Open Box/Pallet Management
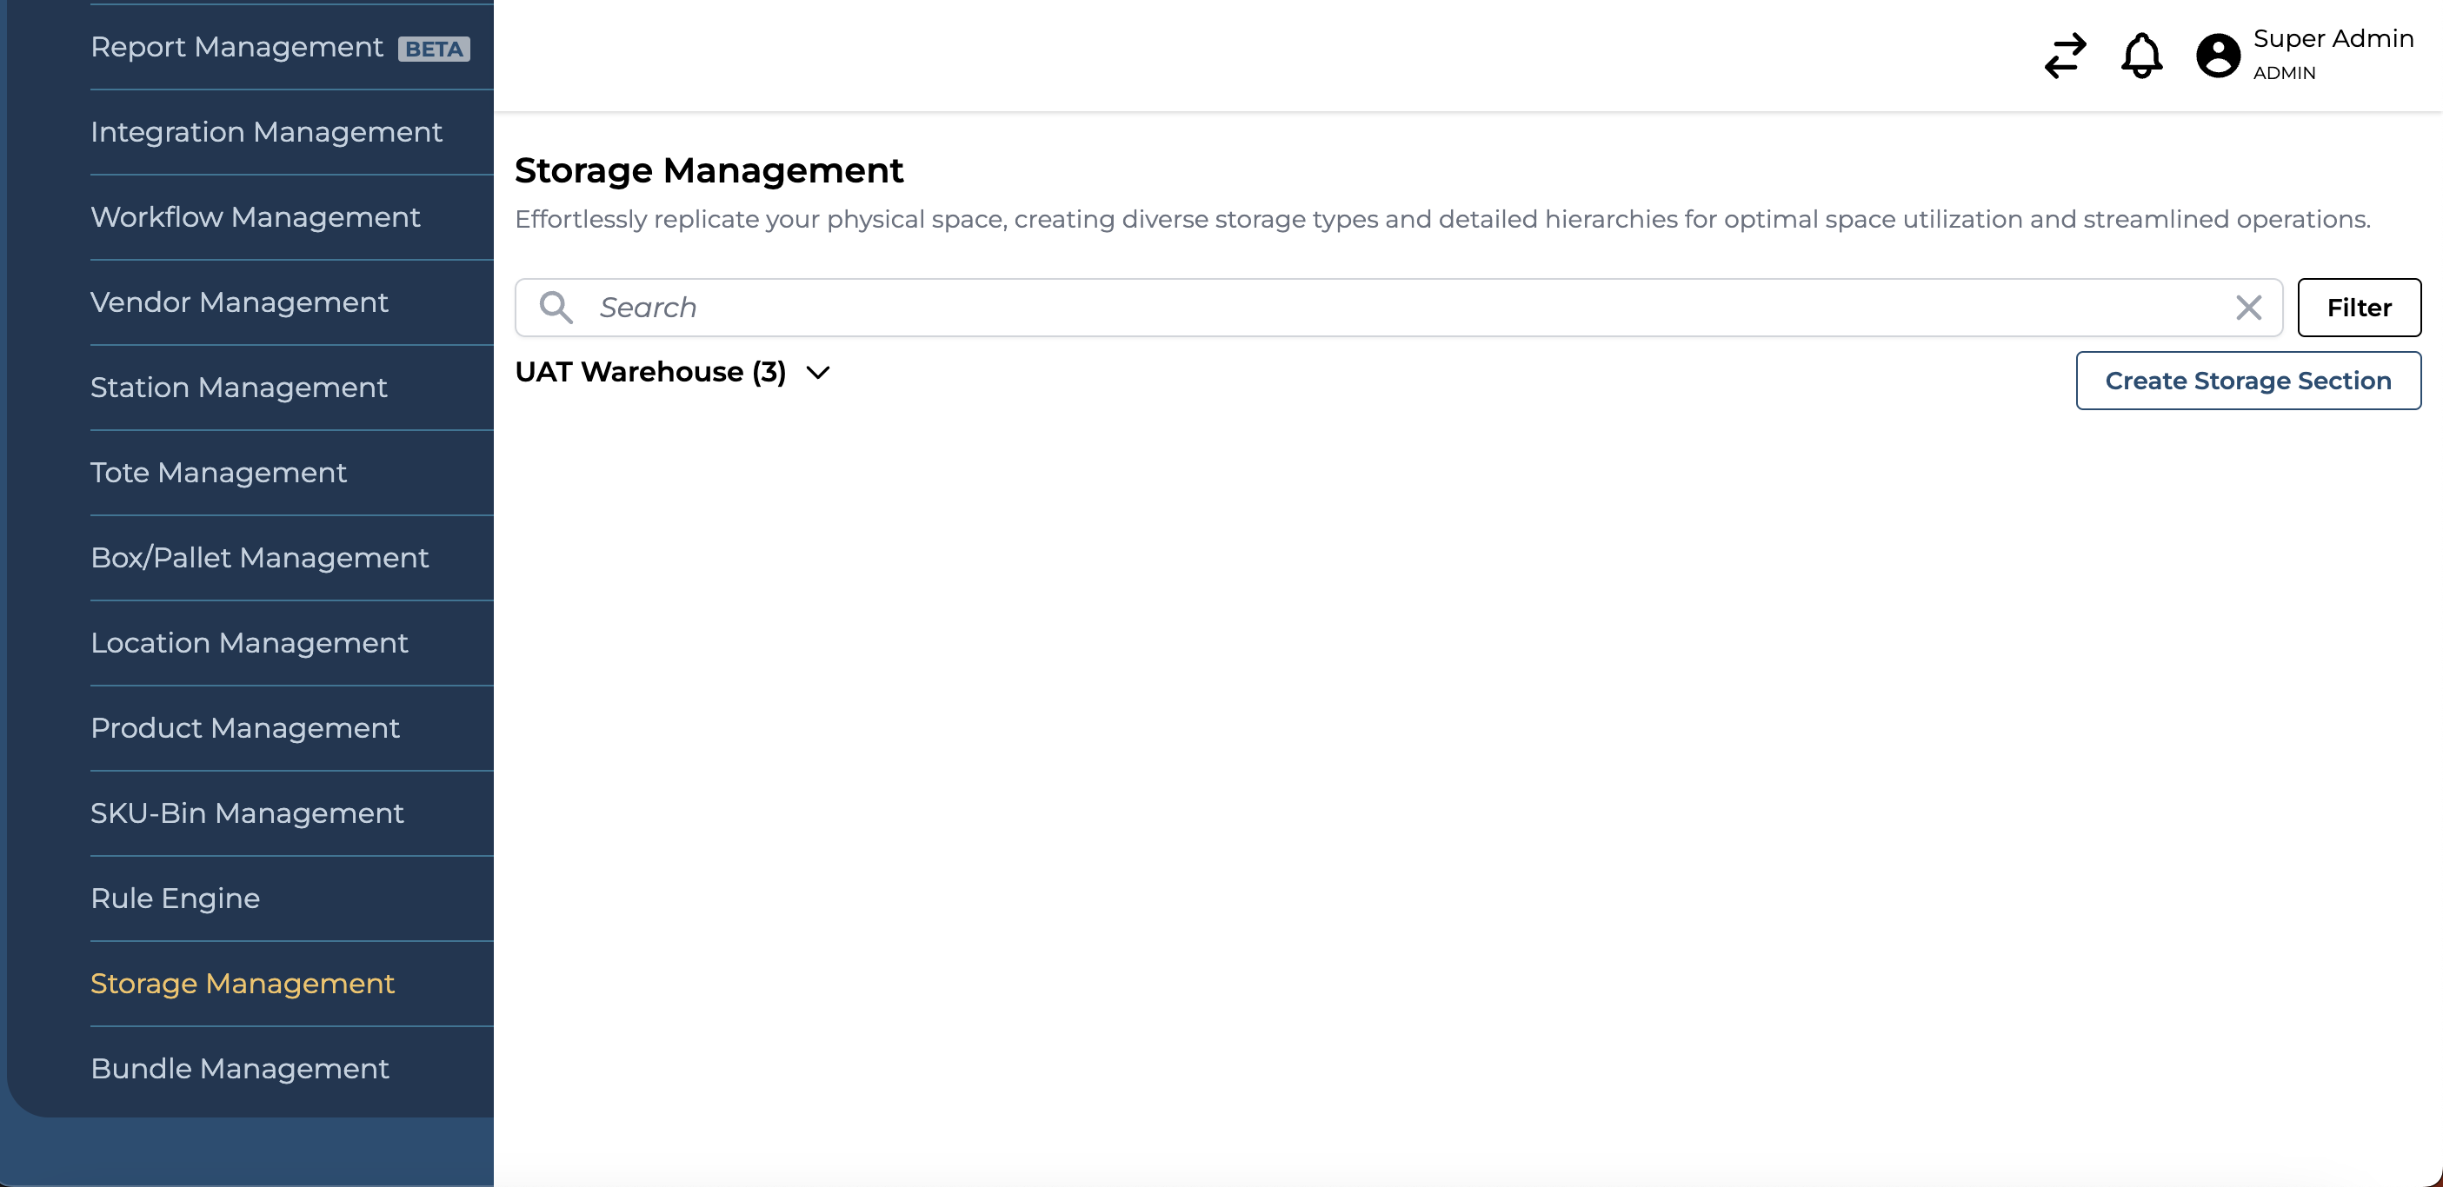Screen dimensions: 2443x1187 (x=260, y=558)
